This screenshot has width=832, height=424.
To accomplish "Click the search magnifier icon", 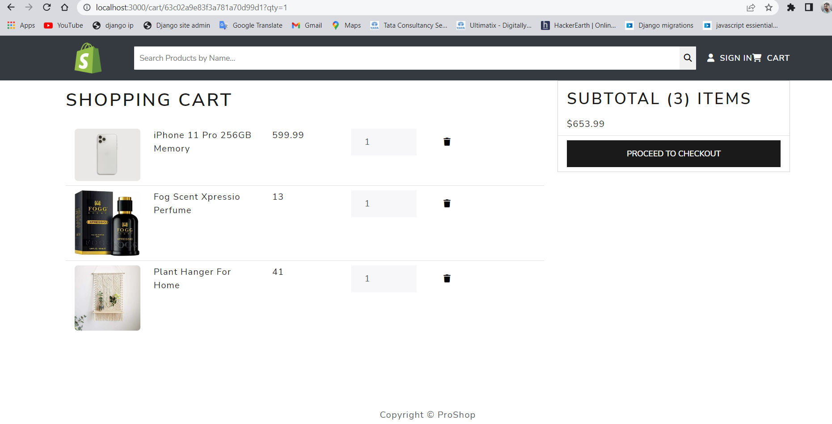I will 687,58.
